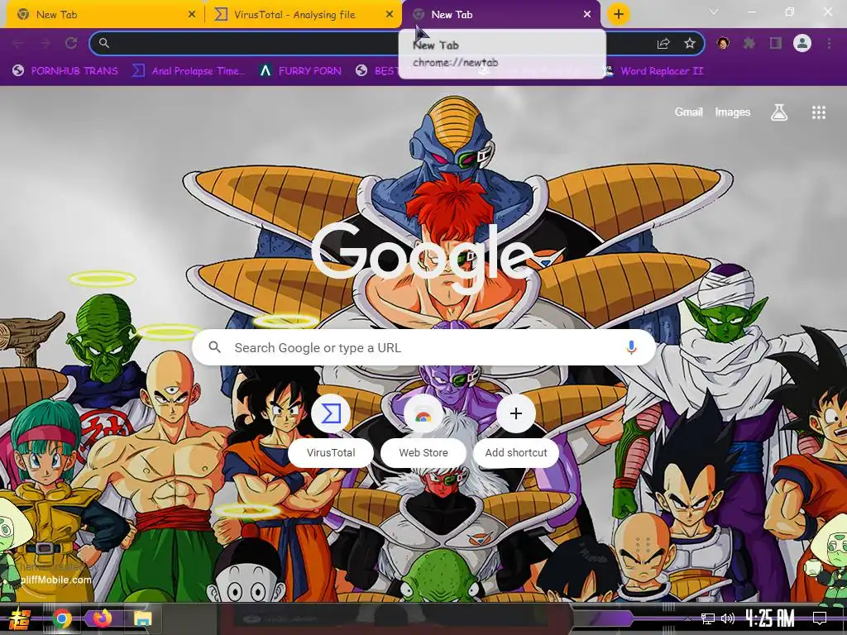Open the Chrome profile menu
Screen dimensions: 847x635
(802, 43)
